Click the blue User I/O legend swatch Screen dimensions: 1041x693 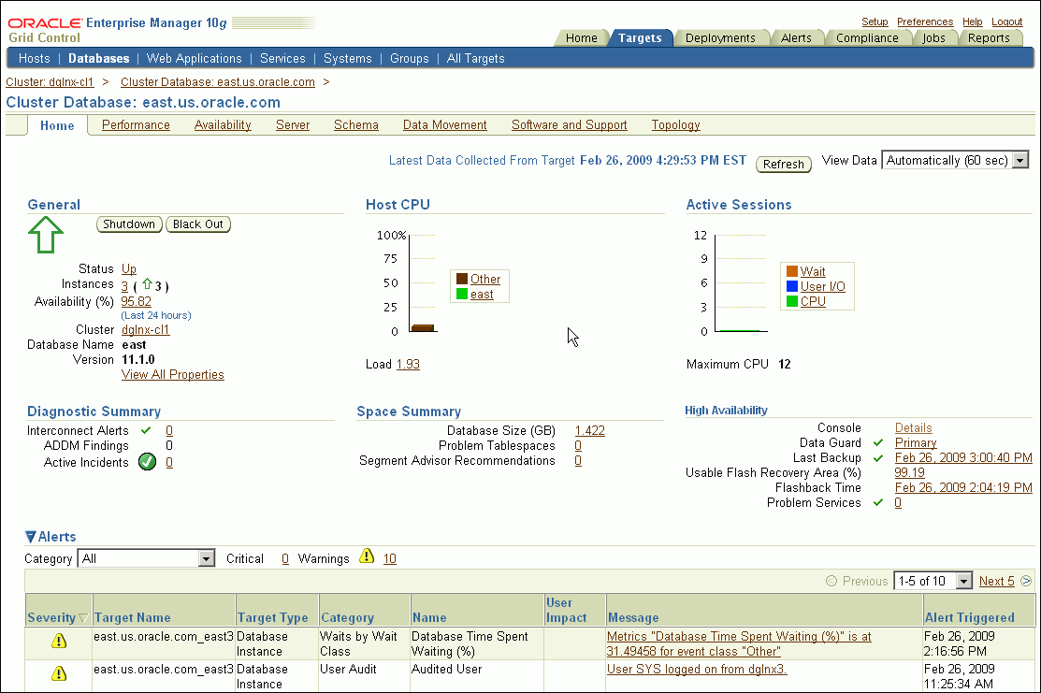click(x=792, y=286)
